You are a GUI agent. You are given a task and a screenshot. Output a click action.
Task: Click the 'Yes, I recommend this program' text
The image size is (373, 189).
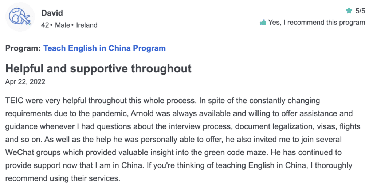pos(317,22)
